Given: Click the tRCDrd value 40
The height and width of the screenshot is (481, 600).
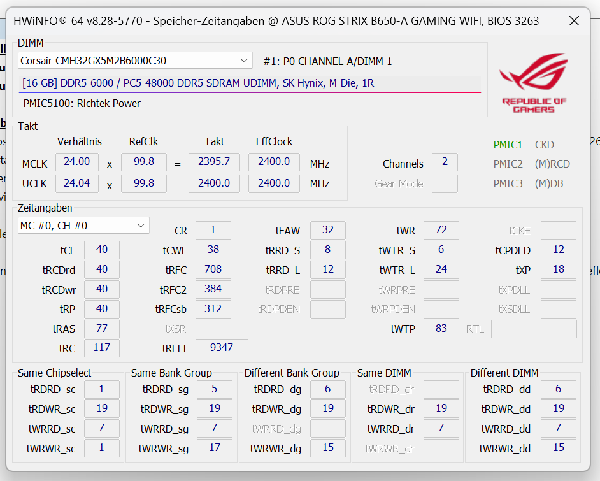Looking at the screenshot, I should 102,269.
